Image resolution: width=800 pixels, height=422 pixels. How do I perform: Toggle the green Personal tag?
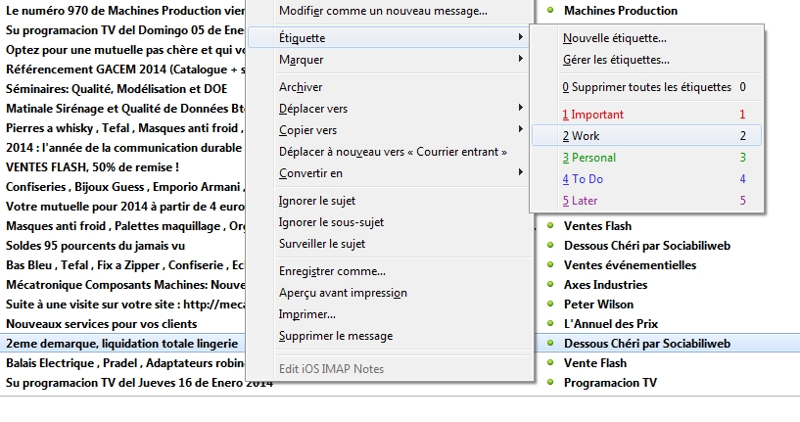pyautogui.click(x=592, y=158)
